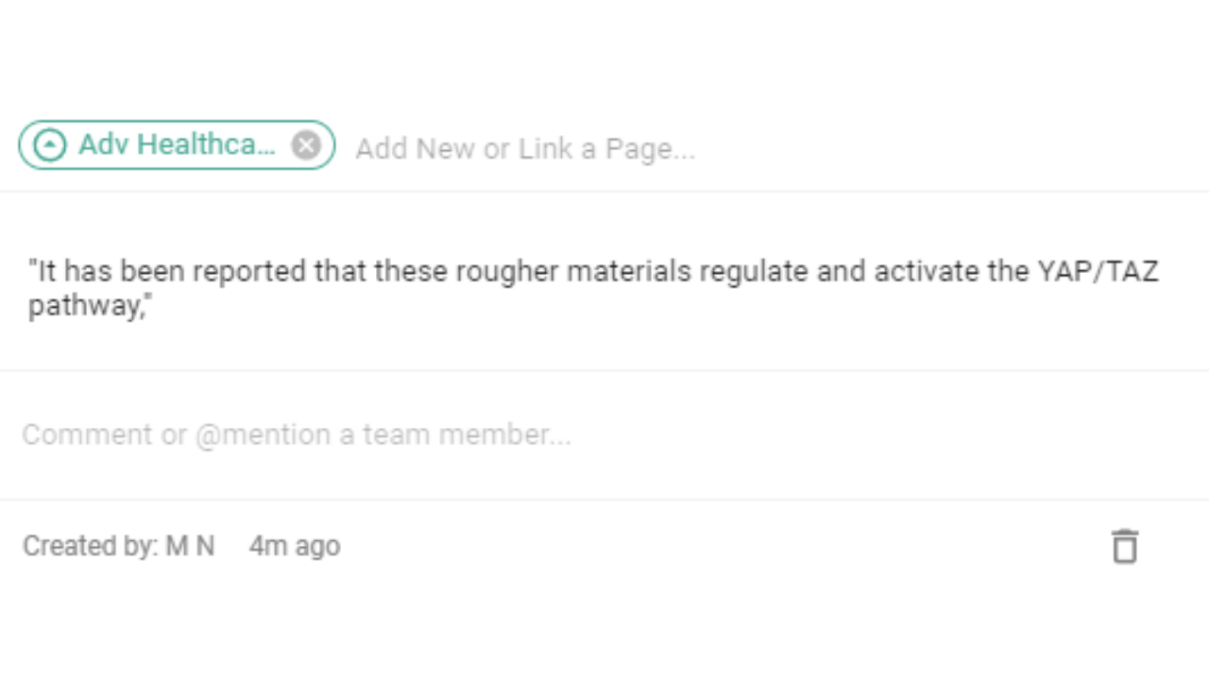Delete this note with the trash icon
Viewport: 1209px width, 680px height.
point(1124,546)
